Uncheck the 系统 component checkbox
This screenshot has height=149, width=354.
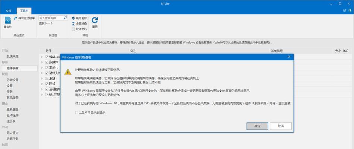[47, 79]
